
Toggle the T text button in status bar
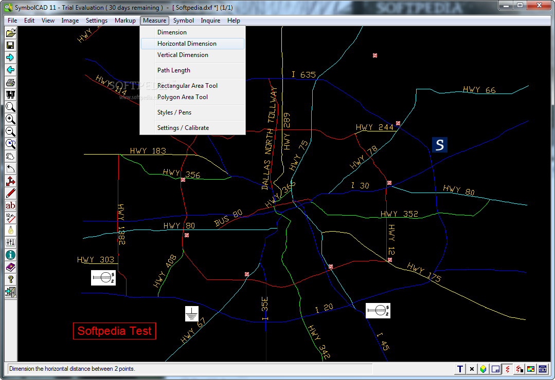coord(460,369)
